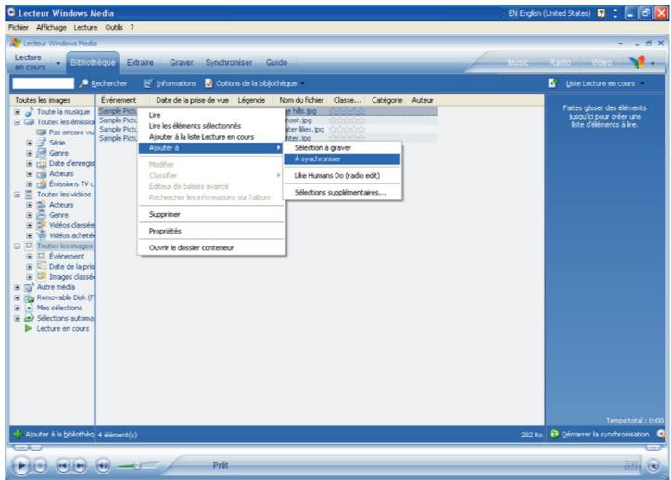Click the EN English language indicator
The height and width of the screenshot is (480, 671).
549,13
